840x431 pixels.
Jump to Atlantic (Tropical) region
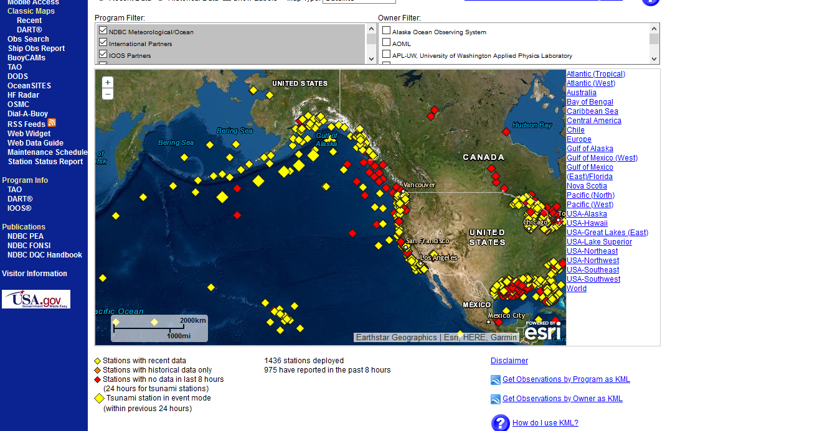[x=596, y=74]
